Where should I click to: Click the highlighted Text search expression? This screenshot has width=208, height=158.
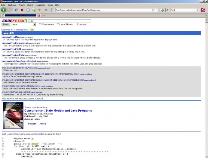(32, 30)
